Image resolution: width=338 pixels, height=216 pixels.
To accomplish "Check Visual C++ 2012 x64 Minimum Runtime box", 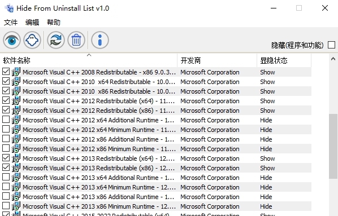I will click(x=6, y=129).
